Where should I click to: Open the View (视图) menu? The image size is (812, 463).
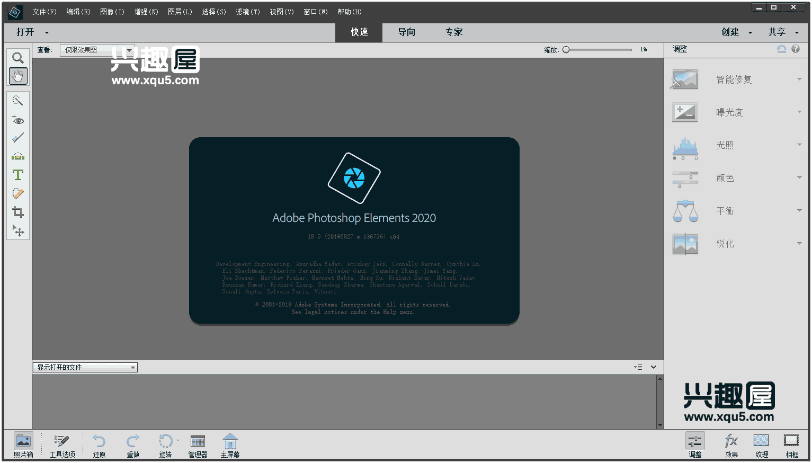[x=282, y=12]
